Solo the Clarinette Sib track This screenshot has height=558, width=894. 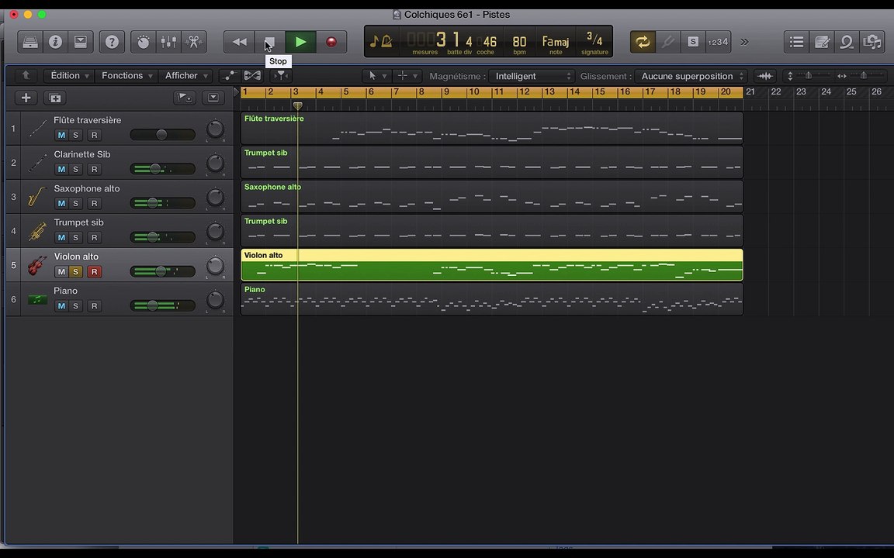[x=75, y=169]
